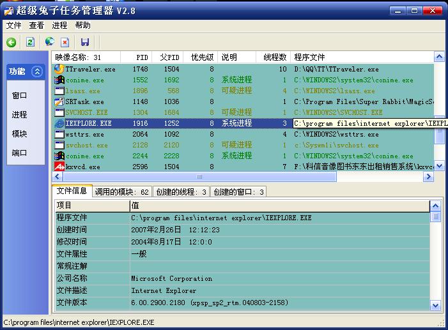The width and height of the screenshot is (448, 330).
Task: Switch to the 调用的模块: 62 tab
Action: (x=122, y=192)
